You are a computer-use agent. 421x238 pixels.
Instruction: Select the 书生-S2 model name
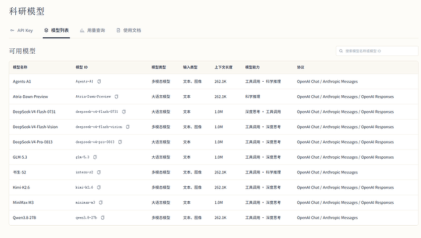tap(20, 172)
